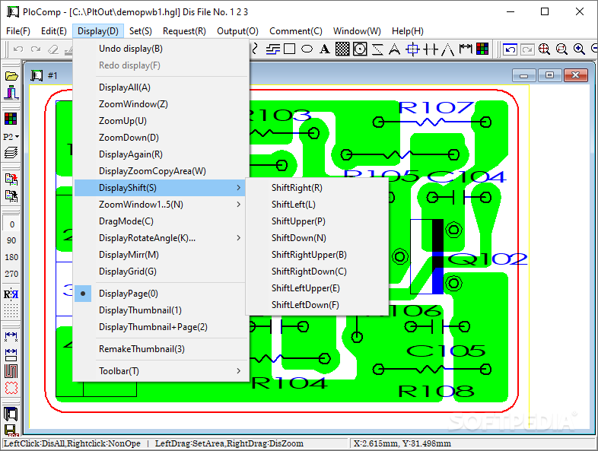Screen dimensions: 598x451
Task: Expand ZoomWindow1..5(N) submenu
Action: tap(161, 205)
